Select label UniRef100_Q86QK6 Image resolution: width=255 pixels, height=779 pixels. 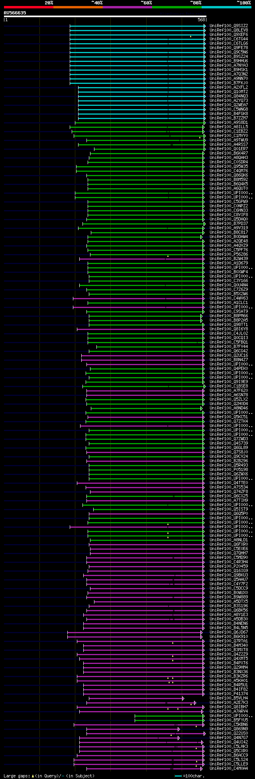pos(229,175)
